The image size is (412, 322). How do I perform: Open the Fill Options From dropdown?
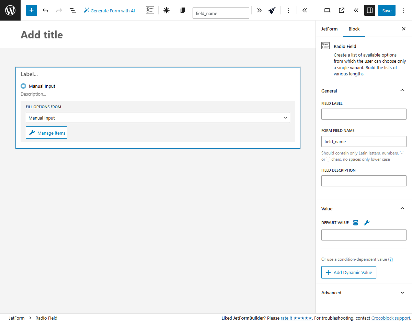158,117
